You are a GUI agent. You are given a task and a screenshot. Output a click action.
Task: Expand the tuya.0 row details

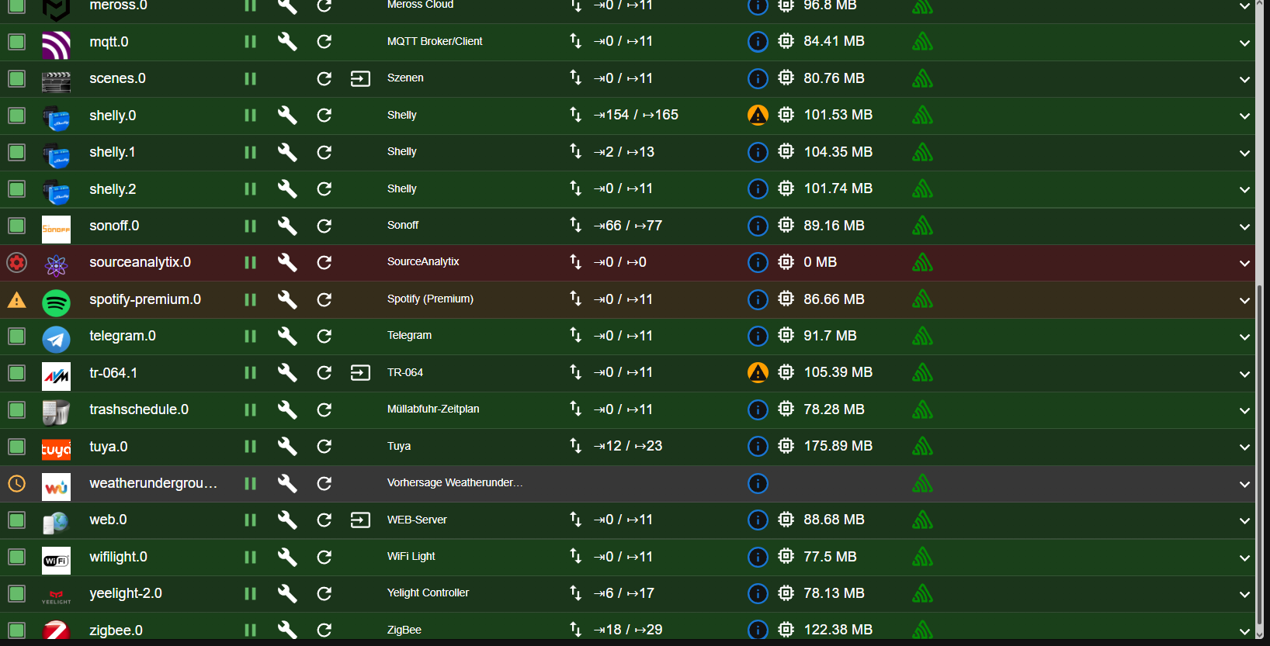[x=1244, y=447]
